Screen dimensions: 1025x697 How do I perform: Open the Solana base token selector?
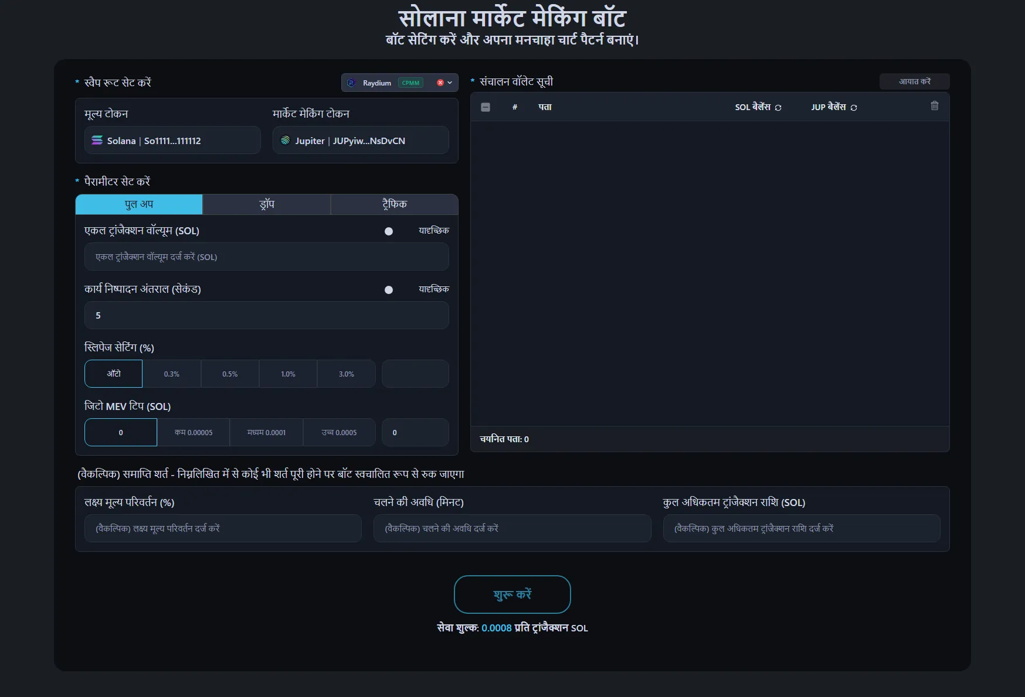172,141
